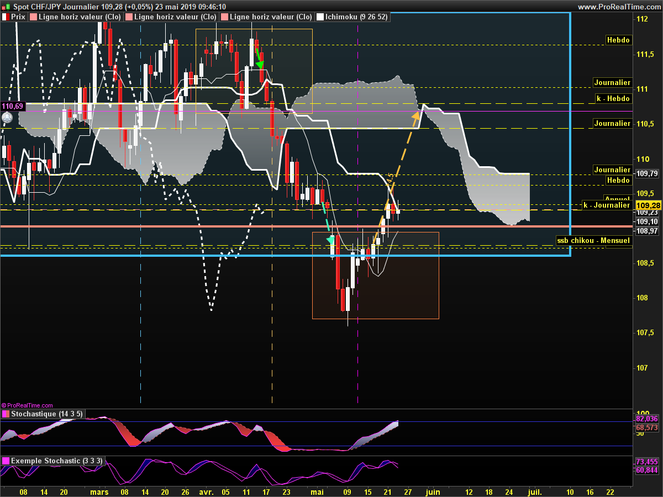Click the white Ichimoku legend color square
This screenshot has height=497, width=663.
tap(319, 17)
